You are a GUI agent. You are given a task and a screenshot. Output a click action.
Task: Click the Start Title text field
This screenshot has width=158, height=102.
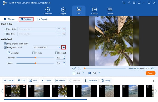(x=37, y=29)
